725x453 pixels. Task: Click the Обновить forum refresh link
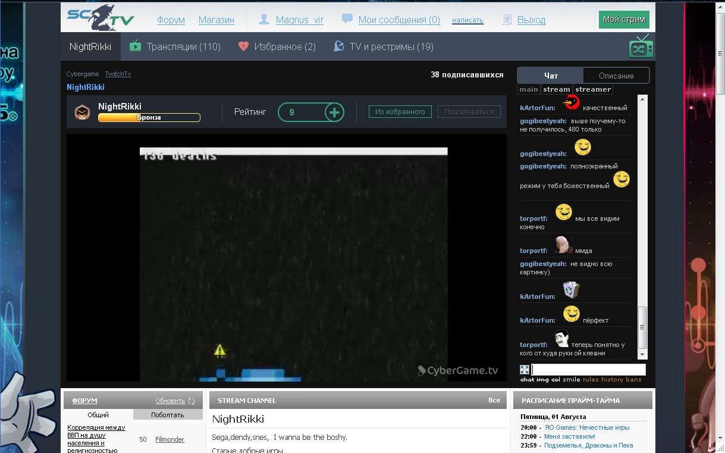[x=170, y=401]
